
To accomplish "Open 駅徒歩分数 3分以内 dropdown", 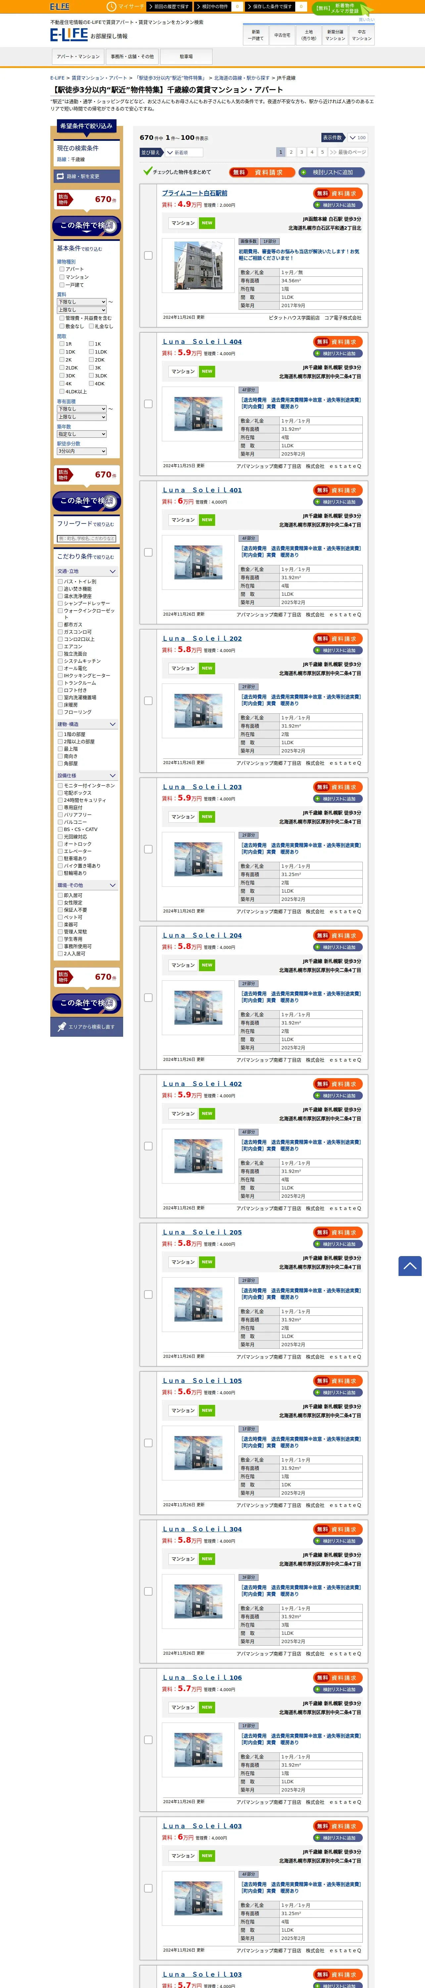I will pyautogui.click(x=82, y=452).
